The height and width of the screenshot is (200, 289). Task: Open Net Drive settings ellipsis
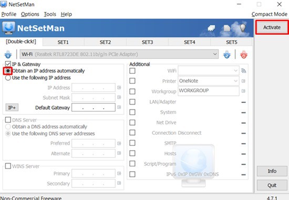point(243,123)
